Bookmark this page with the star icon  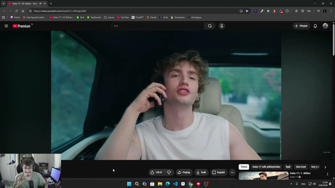(247, 11)
